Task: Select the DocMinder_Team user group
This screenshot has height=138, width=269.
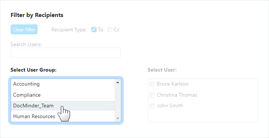Action: point(63,106)
